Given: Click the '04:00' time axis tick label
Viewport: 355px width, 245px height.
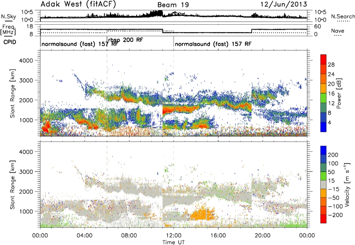Looking at the screenshot, I should click(85, 236).
